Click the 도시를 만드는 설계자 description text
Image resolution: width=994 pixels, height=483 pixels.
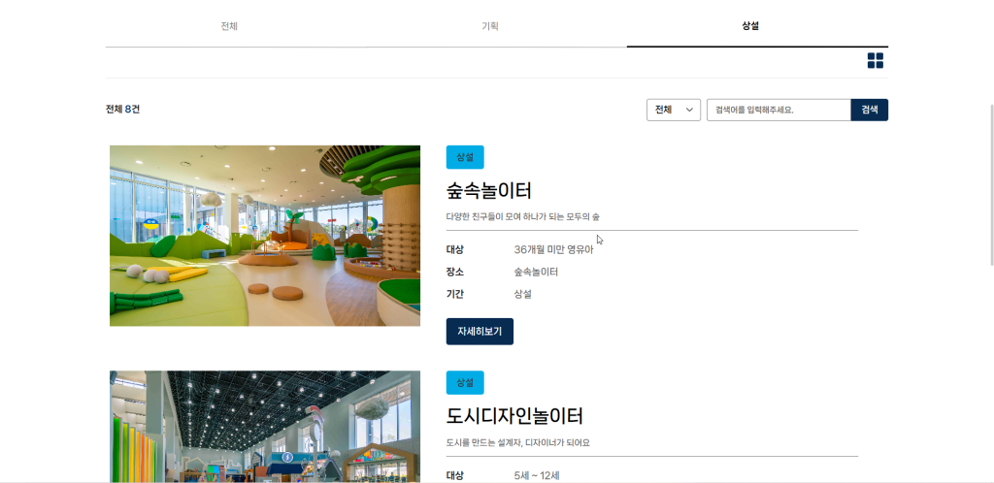pyautogui.click(x=518, y=442)
